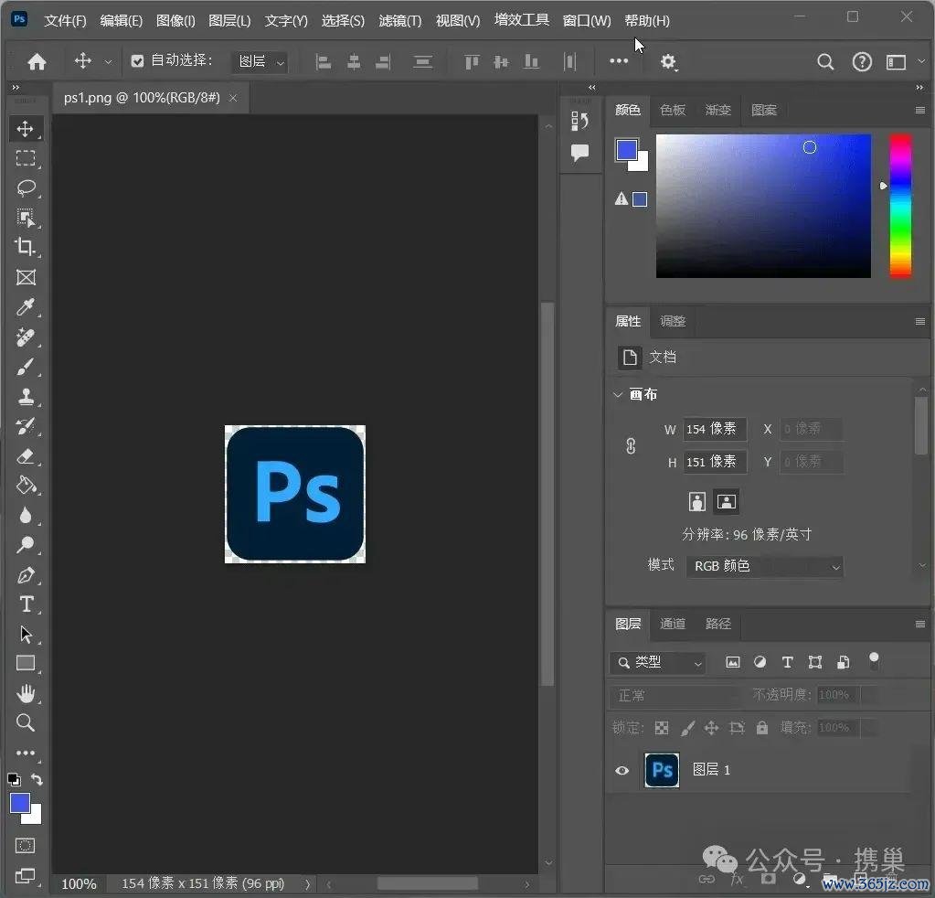Select the Spot Healing Brush tool
Viewport: 935px width, 898px height.
(x=26, y=337)
